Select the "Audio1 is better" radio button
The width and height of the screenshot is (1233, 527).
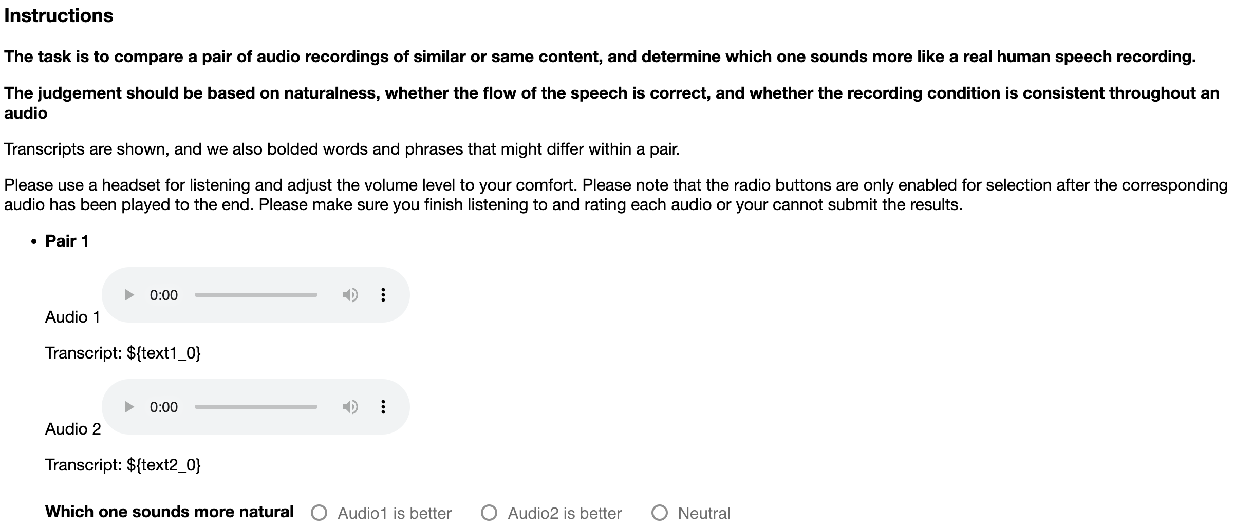[319, 513]
